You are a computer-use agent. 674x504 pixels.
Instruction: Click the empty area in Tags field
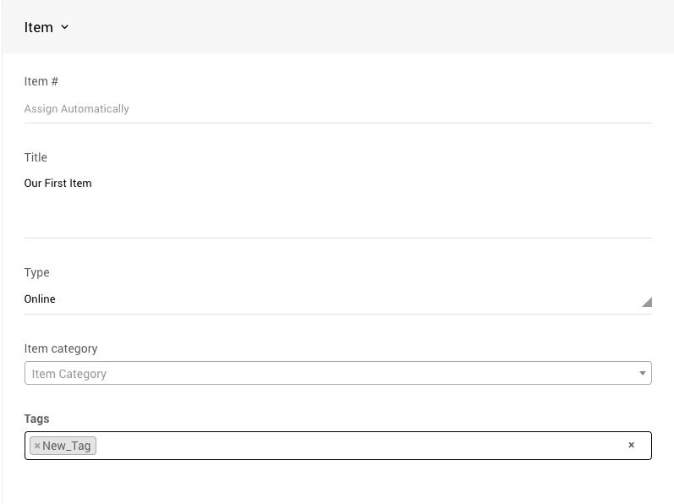click(x=355, y=446)
